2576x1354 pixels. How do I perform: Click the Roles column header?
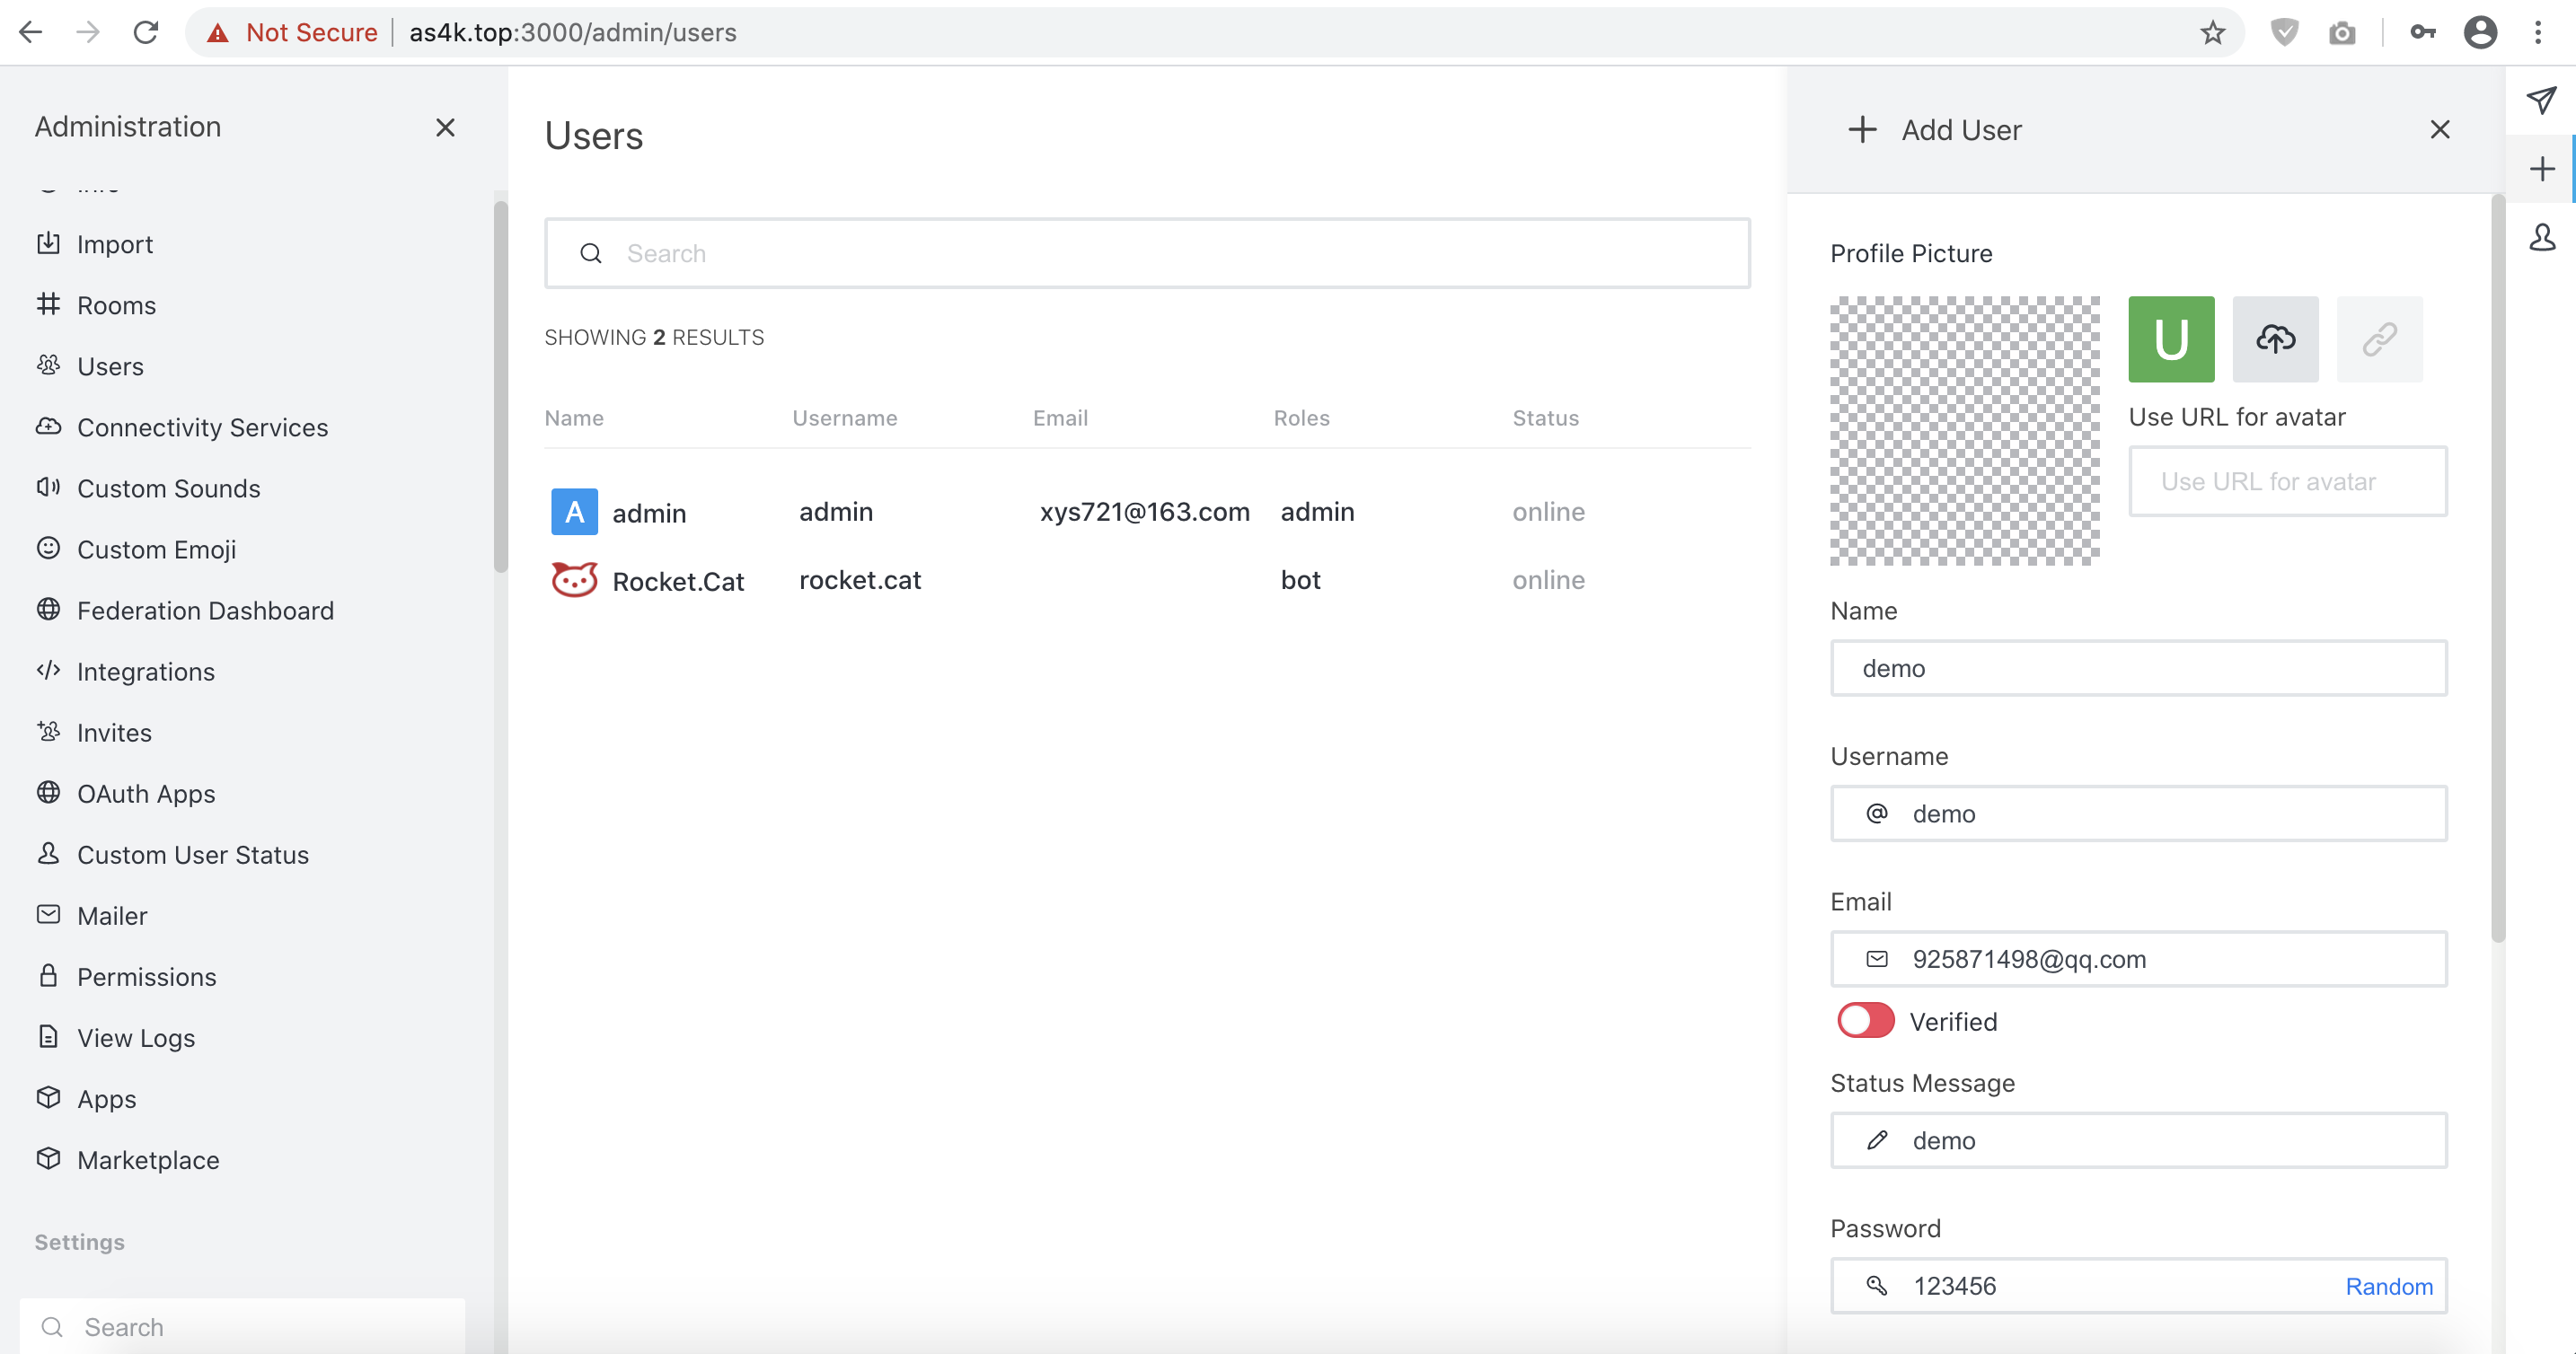pos(1301,418)
